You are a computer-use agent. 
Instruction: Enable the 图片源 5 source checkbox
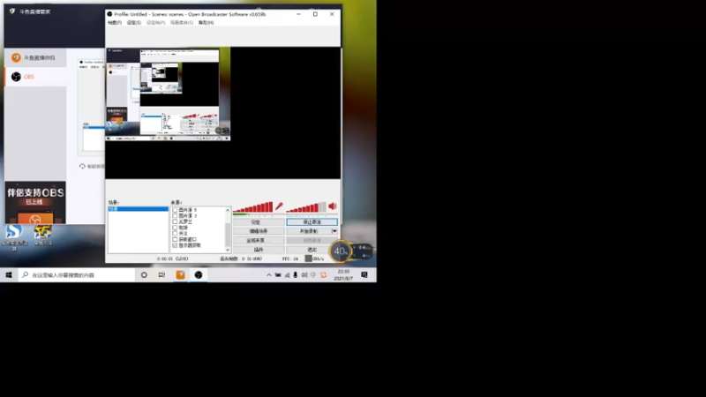coord(175,210)
